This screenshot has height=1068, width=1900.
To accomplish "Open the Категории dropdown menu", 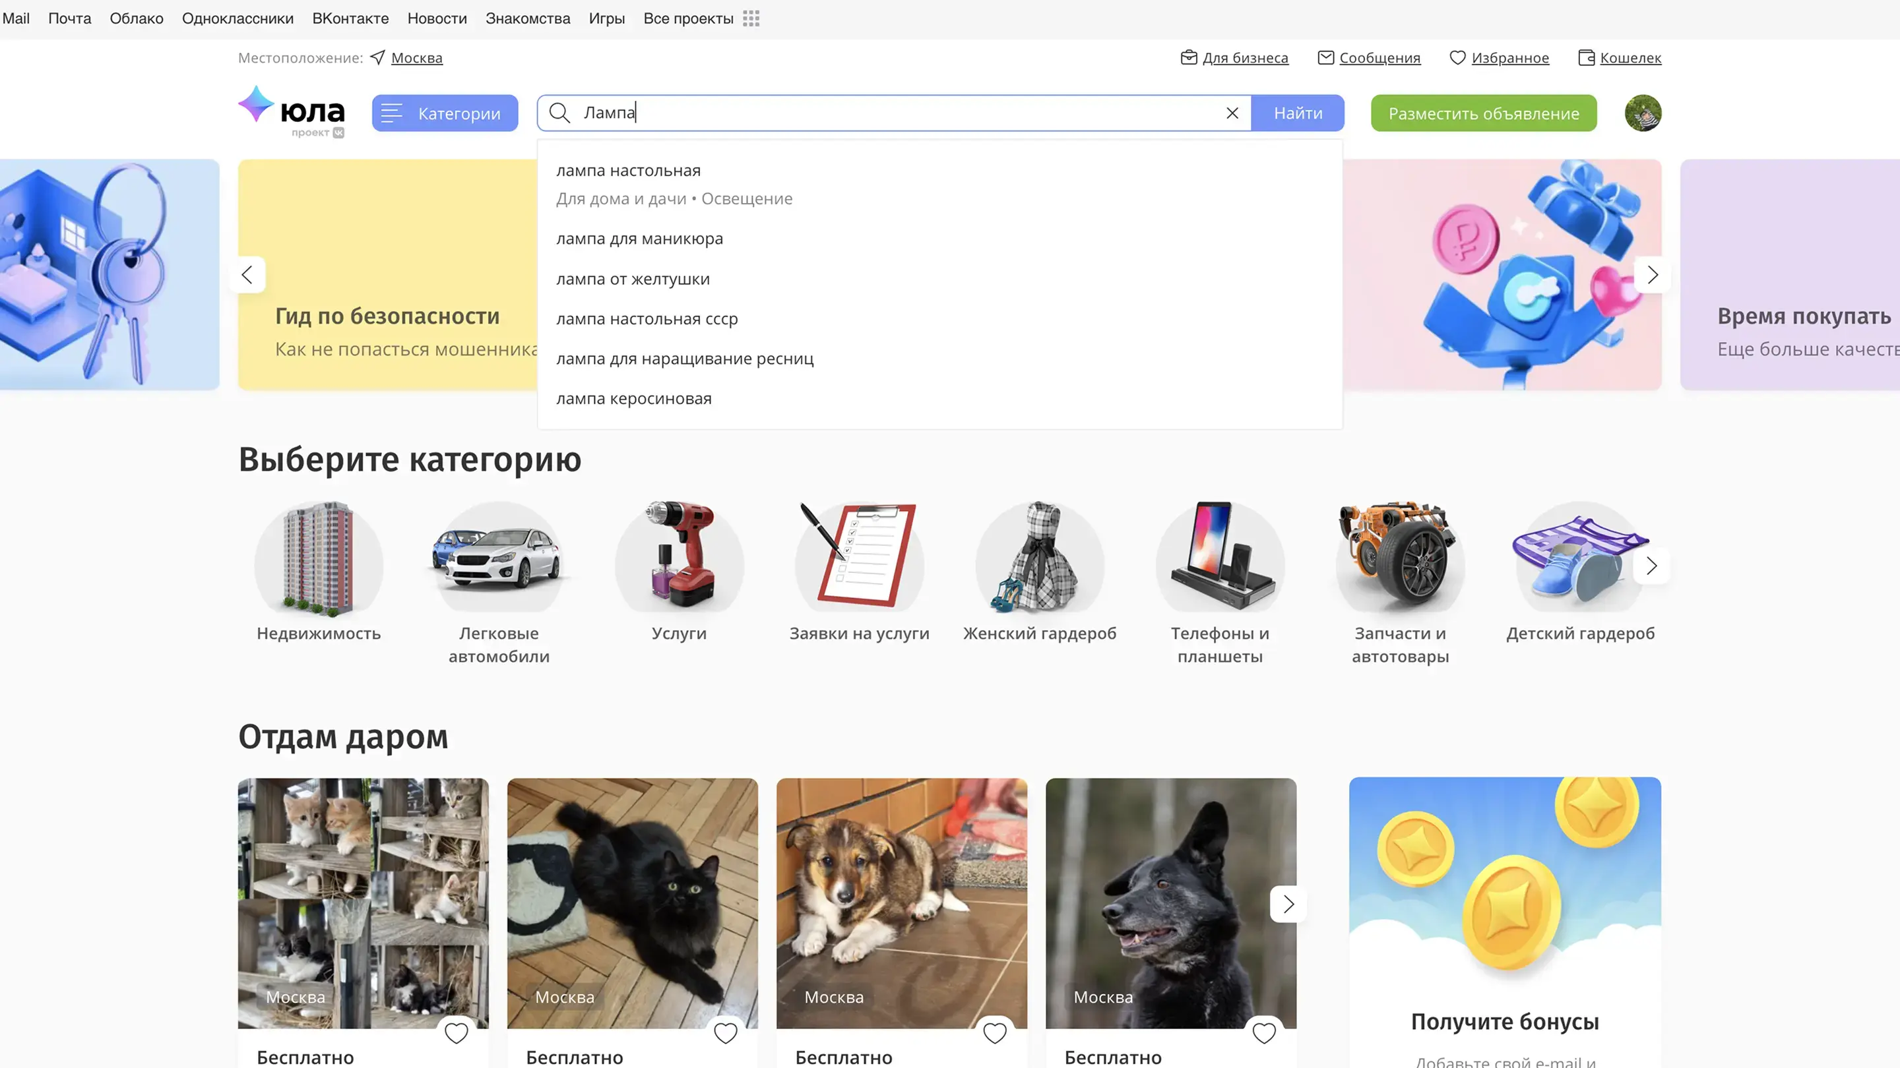I will 445,113.
